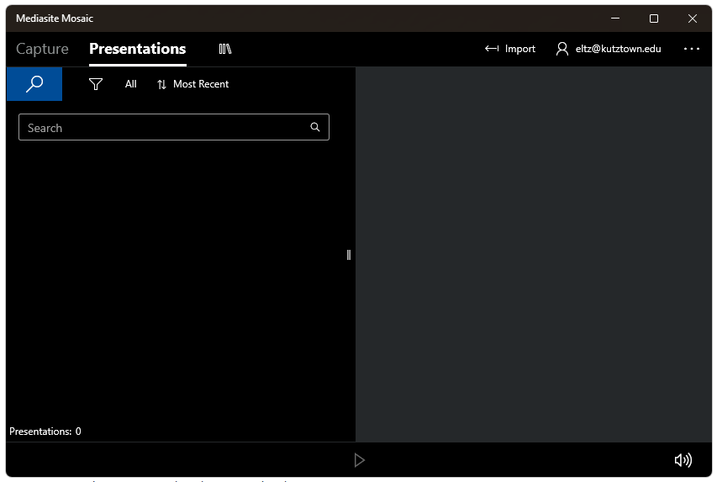Viewport: 717px width, 482px height.
Task: Maximize the Mediasite Mosaic window
Action: point(654,19)
